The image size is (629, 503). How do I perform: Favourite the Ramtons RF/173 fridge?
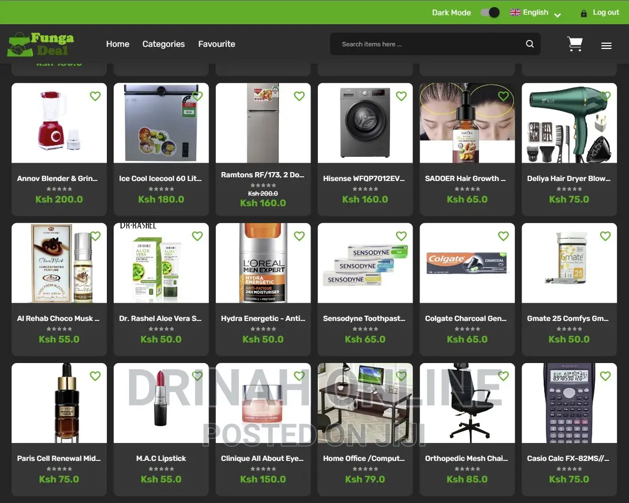pyautogui.click(x=299, y=96)
